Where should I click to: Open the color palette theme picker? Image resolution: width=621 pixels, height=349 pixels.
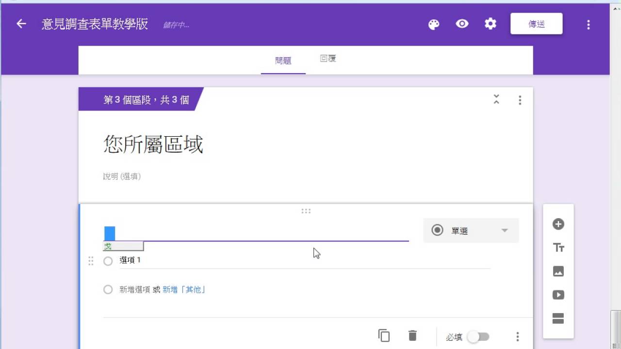tap(434, 24)
